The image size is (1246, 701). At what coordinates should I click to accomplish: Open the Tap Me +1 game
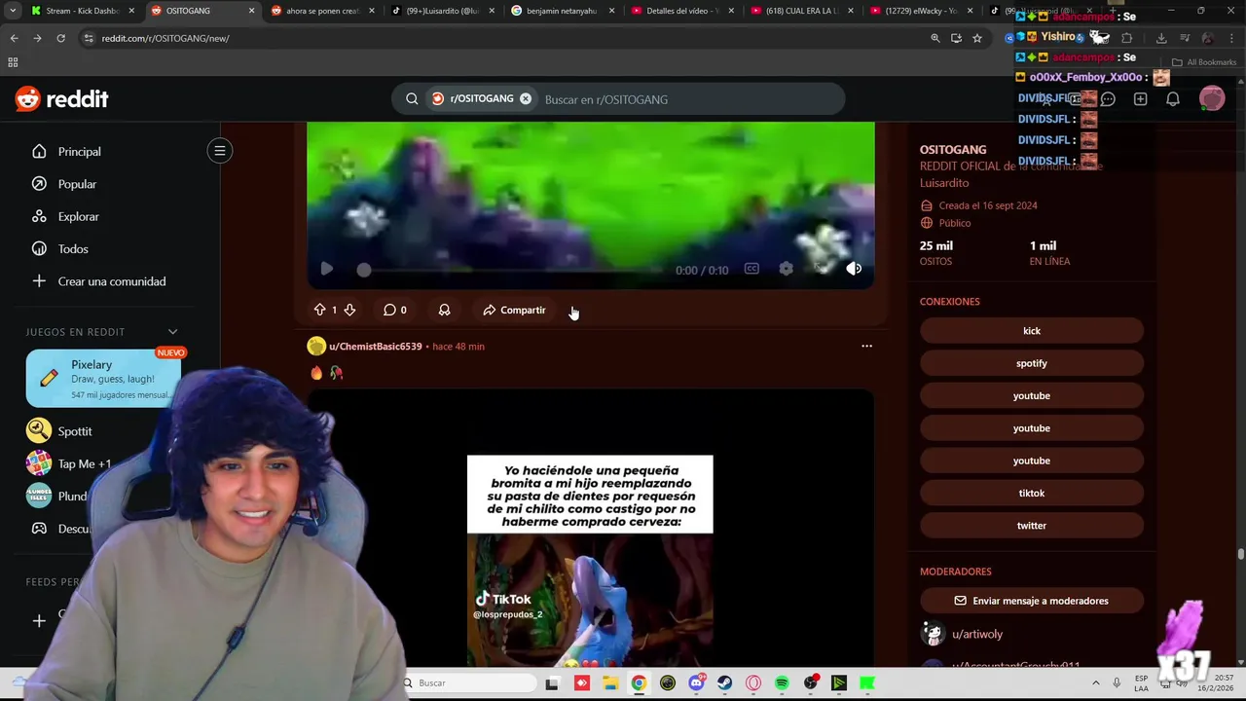tap(68, 463)
